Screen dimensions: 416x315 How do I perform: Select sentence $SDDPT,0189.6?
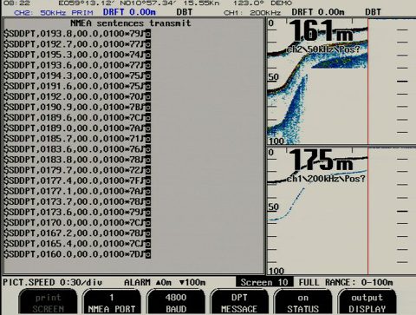[x=77, y=118]
